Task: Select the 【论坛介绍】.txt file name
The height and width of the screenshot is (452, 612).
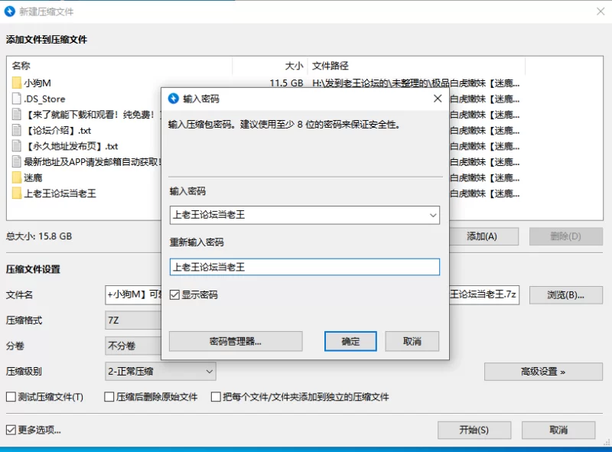Action: (x=58, y=130)
